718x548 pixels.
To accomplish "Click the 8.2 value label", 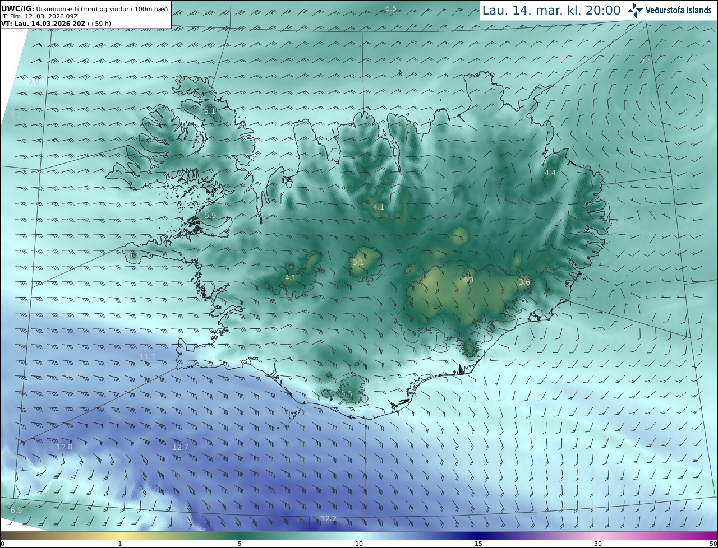I will pyautogui.click(x=16, y=115).
